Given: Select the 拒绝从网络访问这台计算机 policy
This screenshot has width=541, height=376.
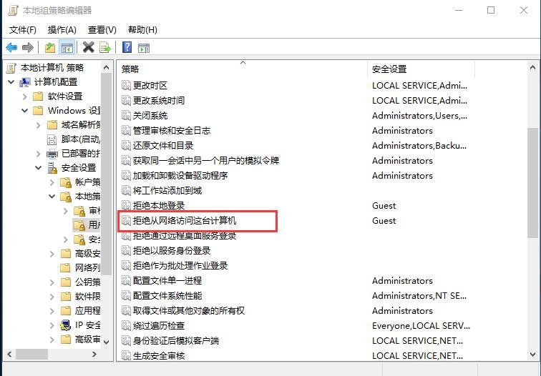Looking at the screenshot, I should [x=185, y=221].
